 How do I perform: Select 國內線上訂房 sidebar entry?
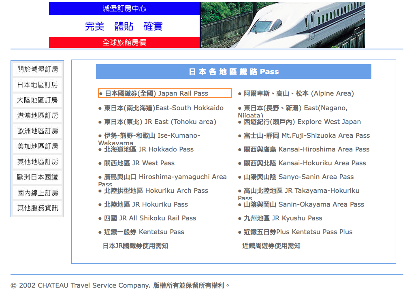[x=36, y=192]
